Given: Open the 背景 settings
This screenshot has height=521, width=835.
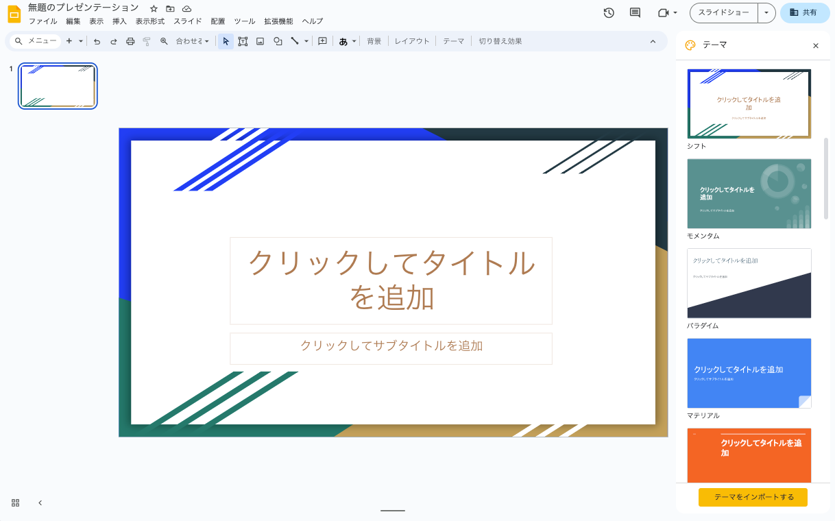Looking at the screenshot, I should (x=374, y=41).
